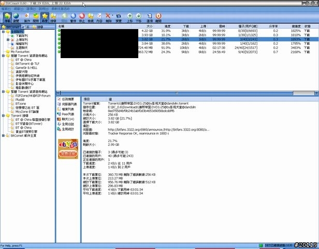
Task: Toggle the 最愛 favorites star toolbar icon
Action: (x=45, y=18)
